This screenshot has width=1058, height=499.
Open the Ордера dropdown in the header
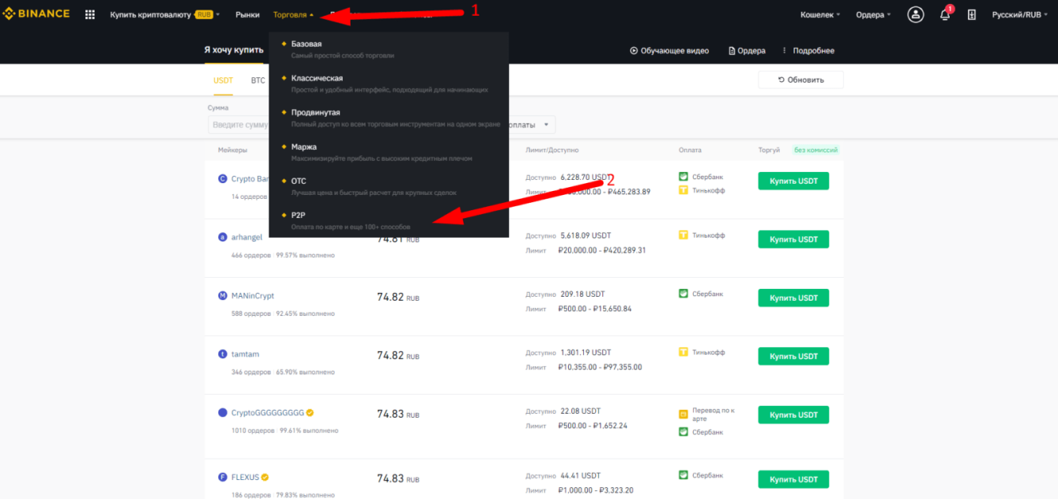pos(868,14)
